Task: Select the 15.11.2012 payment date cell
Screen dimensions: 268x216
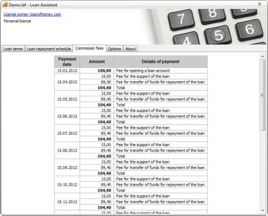Action: pos(67,202)
